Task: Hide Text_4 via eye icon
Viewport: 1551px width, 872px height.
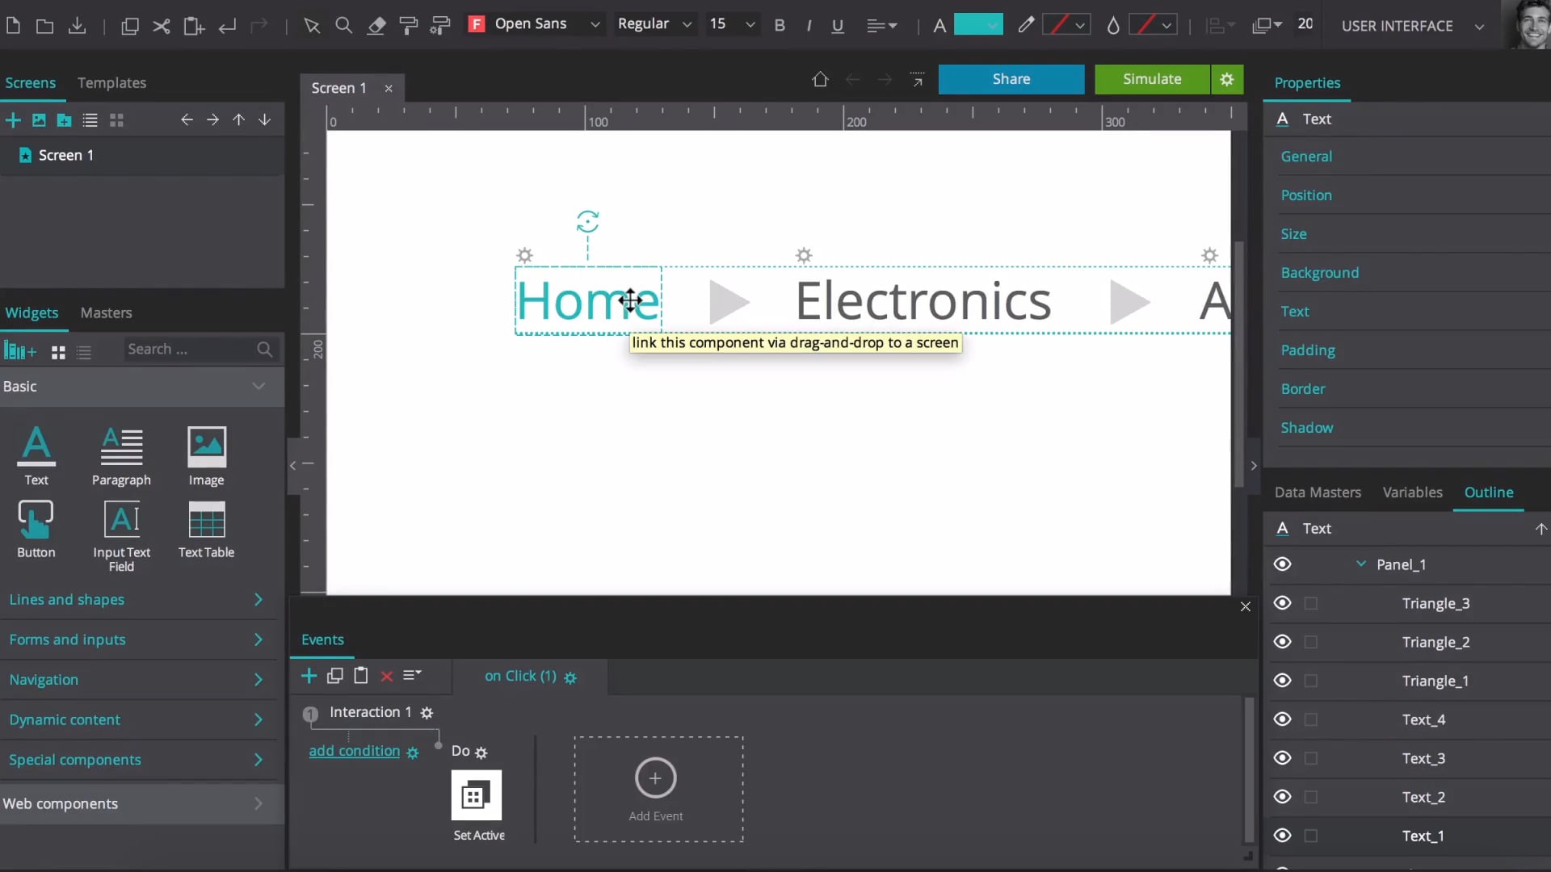Action: click(x=1282, y=719)
